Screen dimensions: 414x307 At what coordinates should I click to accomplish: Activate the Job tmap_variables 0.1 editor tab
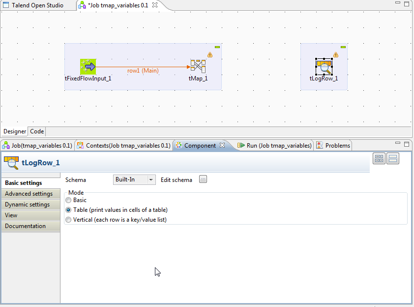point(119,5)
